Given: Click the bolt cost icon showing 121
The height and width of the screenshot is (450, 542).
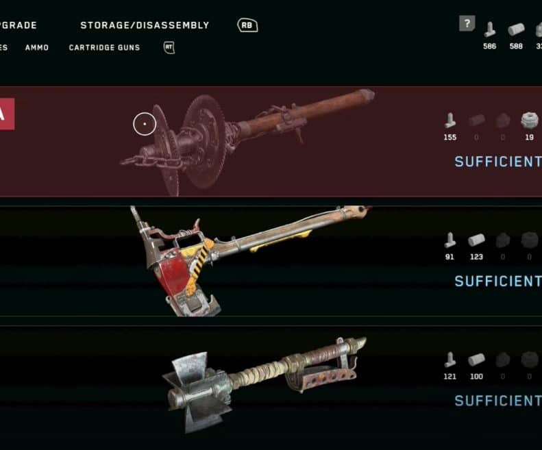Looking at the screenshot, I should pyautogui.click(x=449, y=360).
